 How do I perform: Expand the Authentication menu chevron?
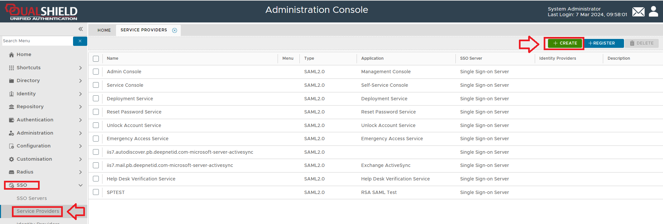pyautogui.click(x=80, y=120)
